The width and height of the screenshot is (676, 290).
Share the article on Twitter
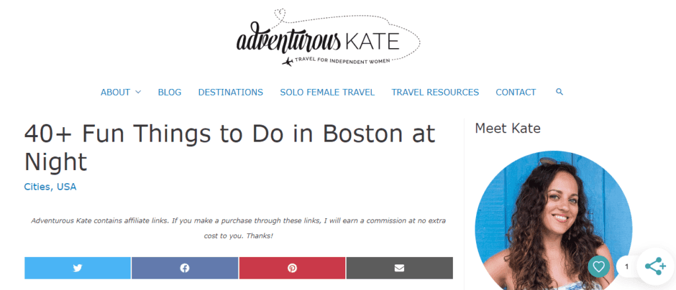tap(78, 268)
